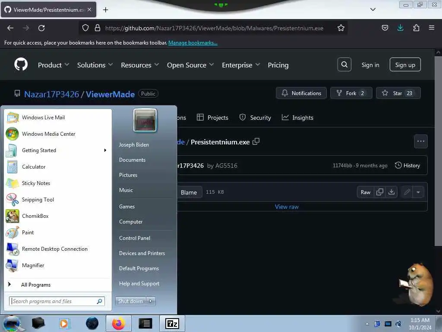The image size is (442, 332).
Task: Click Firefox icon in the taskbar
Action: tap(118, 323)
